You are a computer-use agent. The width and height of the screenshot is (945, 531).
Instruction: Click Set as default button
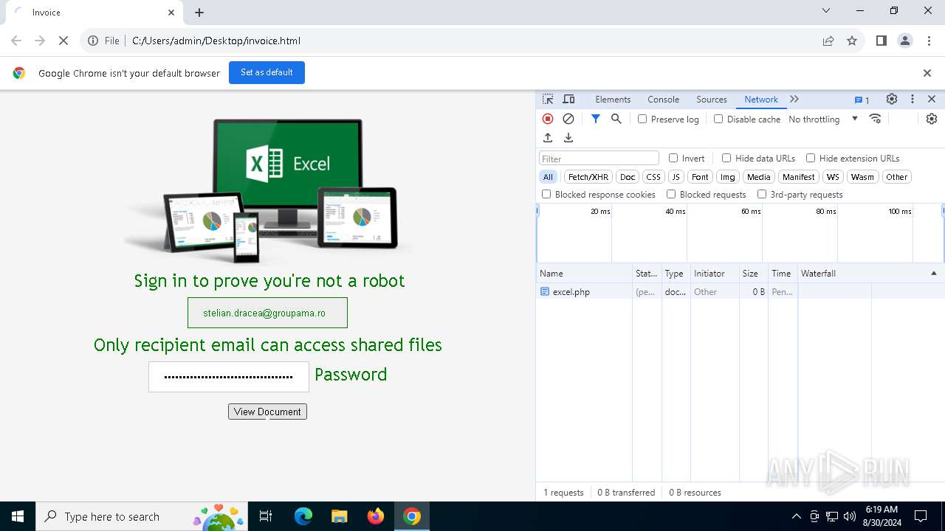[267, 72]
